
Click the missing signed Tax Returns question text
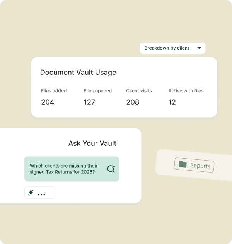click(x=63, y=169)
